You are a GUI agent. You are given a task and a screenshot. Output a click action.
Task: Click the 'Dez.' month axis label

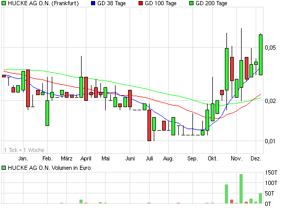tap(256, 158)
